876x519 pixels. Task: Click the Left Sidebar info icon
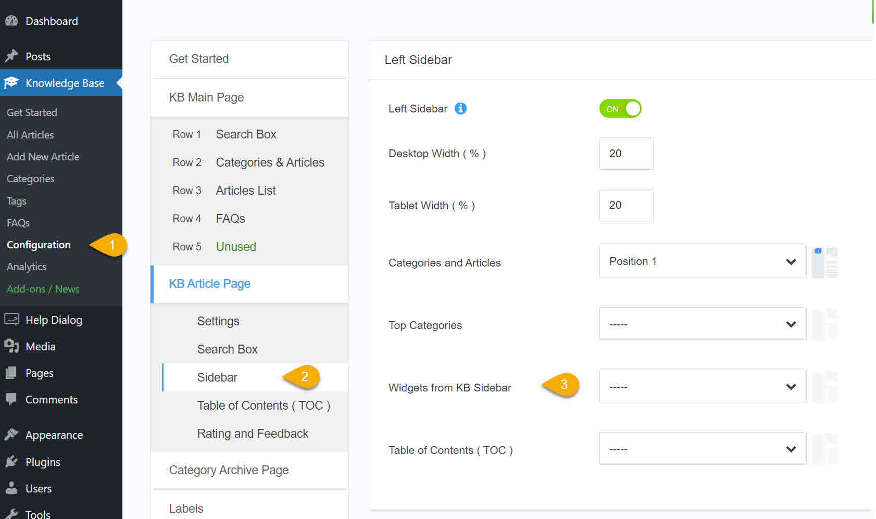pyautogui.click(x=460, y=108)
